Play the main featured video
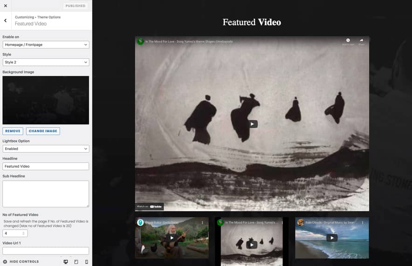Image resolution: width=412 pixels, height=266 pixels. pyautogui.click(x=252, y=124)
